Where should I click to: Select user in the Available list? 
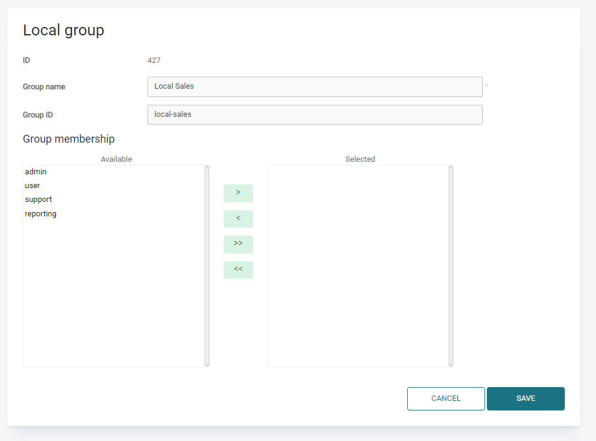[x=33, y=186]
